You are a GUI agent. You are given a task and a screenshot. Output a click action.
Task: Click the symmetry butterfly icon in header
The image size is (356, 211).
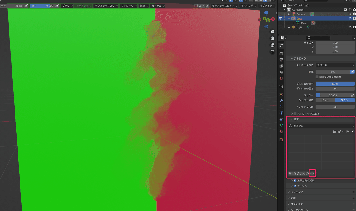coord(196,6)
